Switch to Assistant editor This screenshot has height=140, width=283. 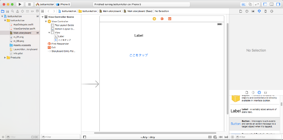250,4
